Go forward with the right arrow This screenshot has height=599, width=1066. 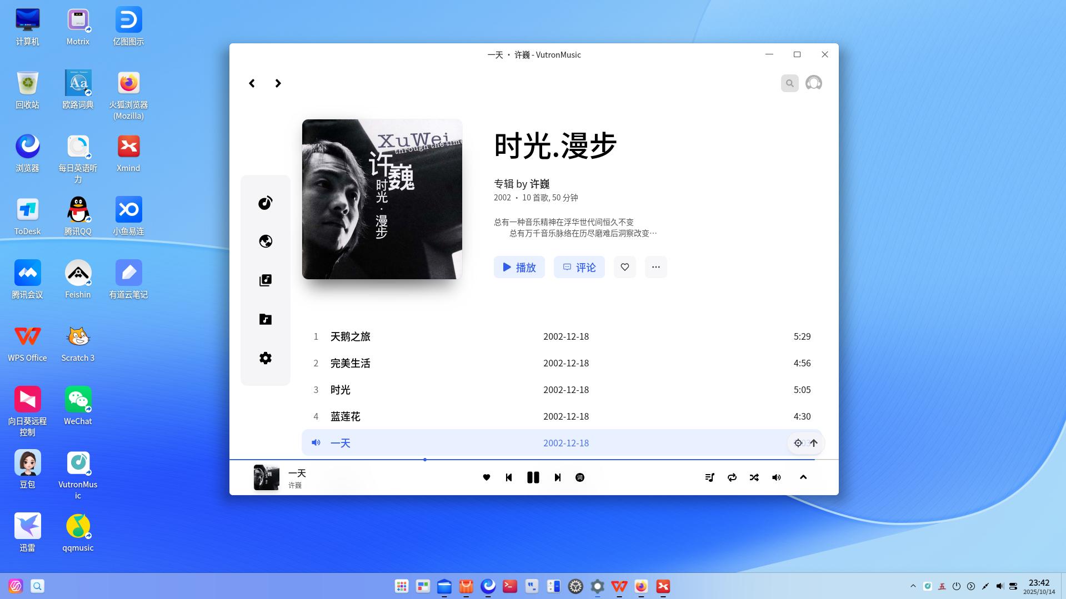coord(278,83)
